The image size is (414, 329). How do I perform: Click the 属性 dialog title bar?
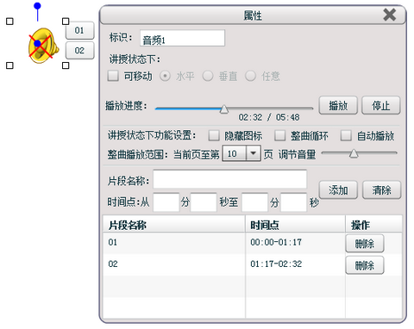(x=253, y=16)
